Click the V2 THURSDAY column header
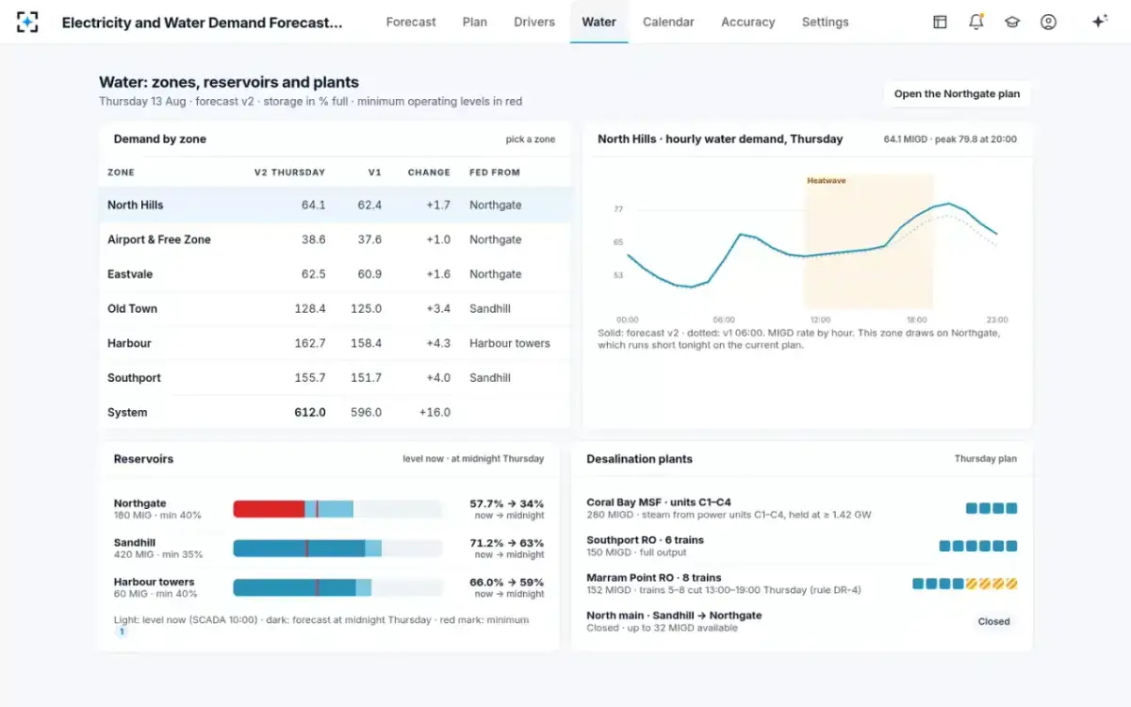Viewport: 1131px width, 707px height. tap(289, 173)
